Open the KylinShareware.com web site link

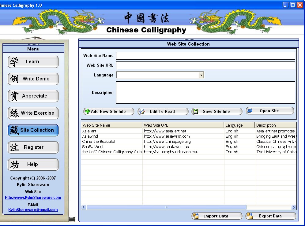point(33,198)
